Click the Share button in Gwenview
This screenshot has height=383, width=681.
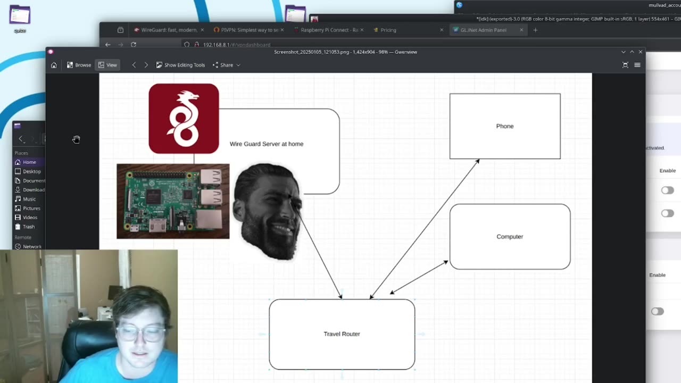tap(223, 65)
